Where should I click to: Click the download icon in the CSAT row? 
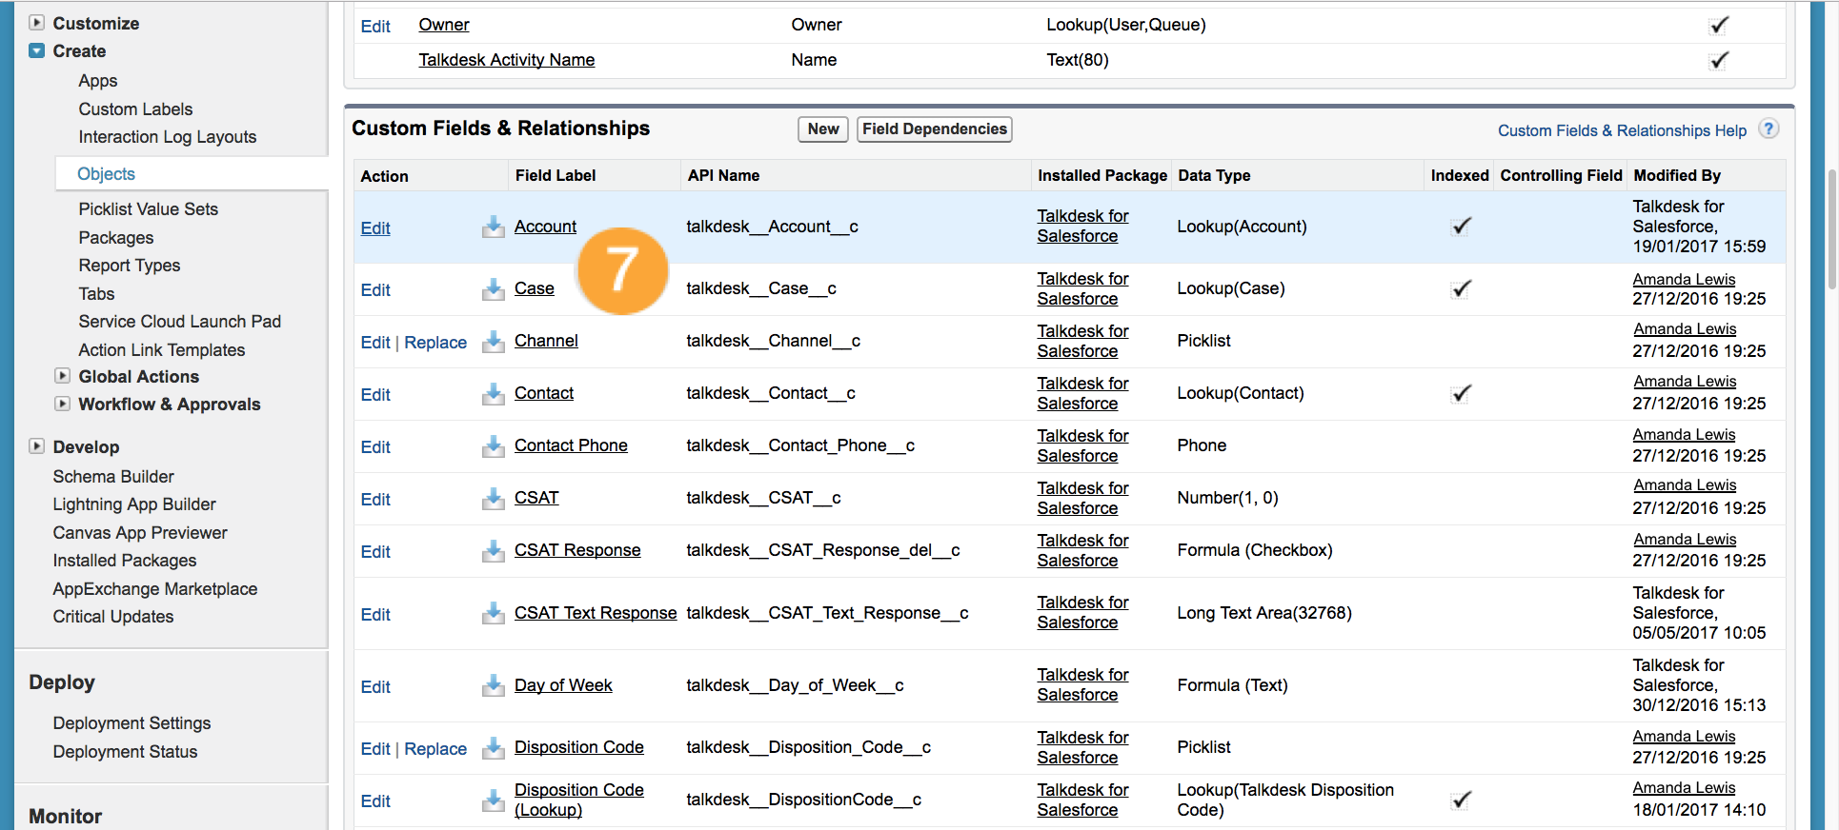pyautogui.click(x=493, y=498)
